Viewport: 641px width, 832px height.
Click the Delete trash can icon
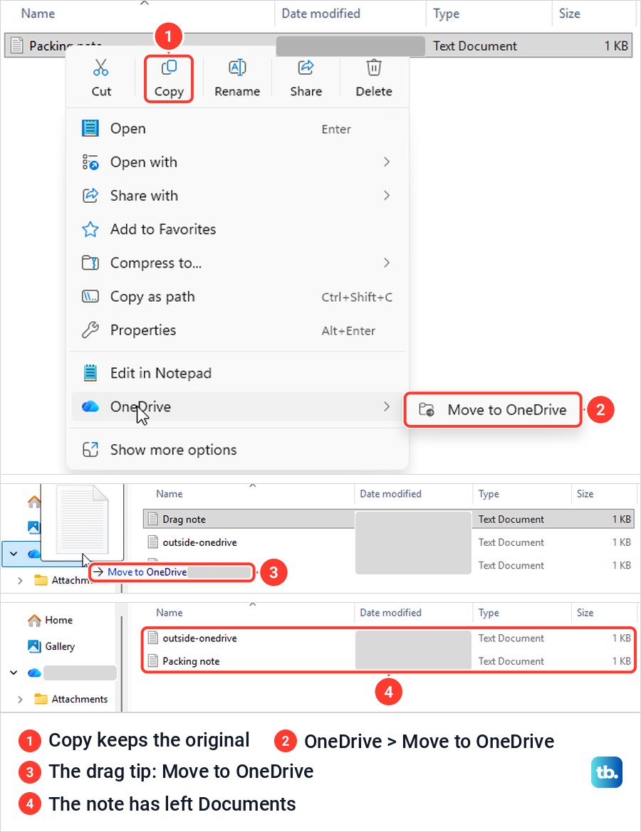[x=374, y=68]
